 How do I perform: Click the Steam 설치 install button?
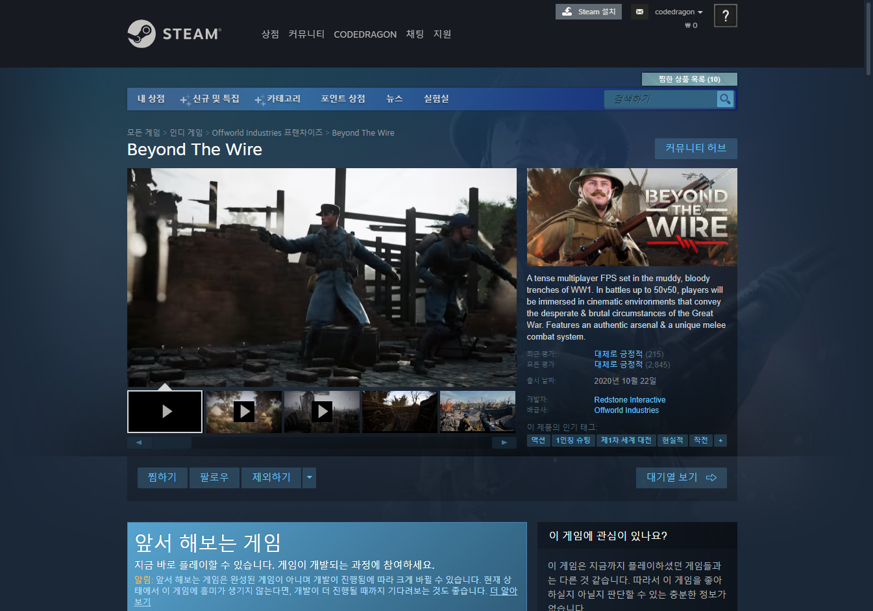click(x=589, y=12)
